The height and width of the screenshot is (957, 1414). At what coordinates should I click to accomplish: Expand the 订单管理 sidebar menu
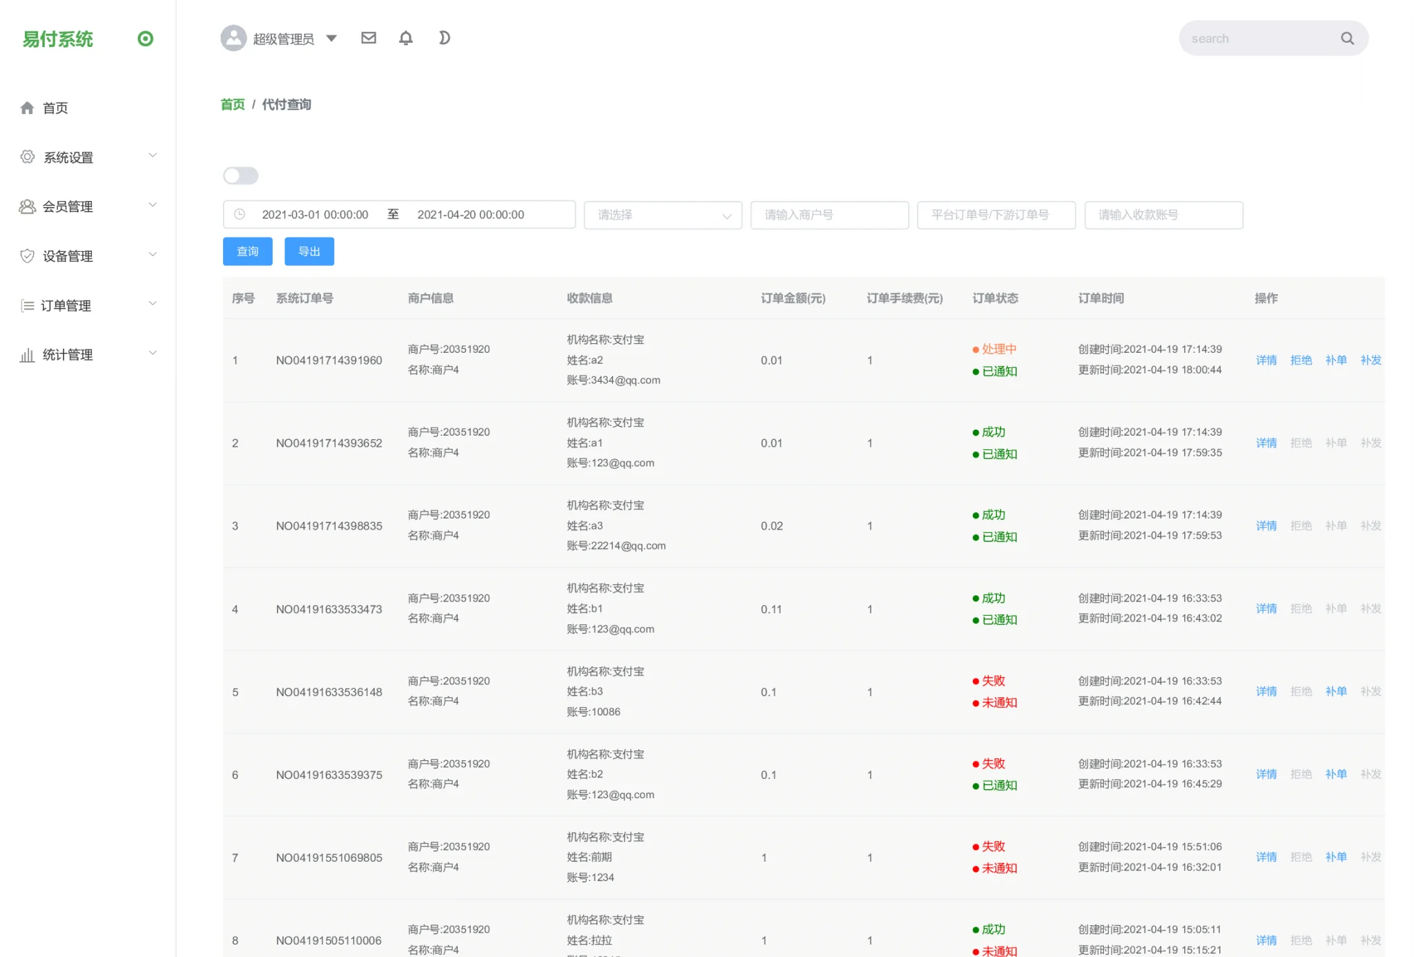pyautogui.click(x=67, y=305)
